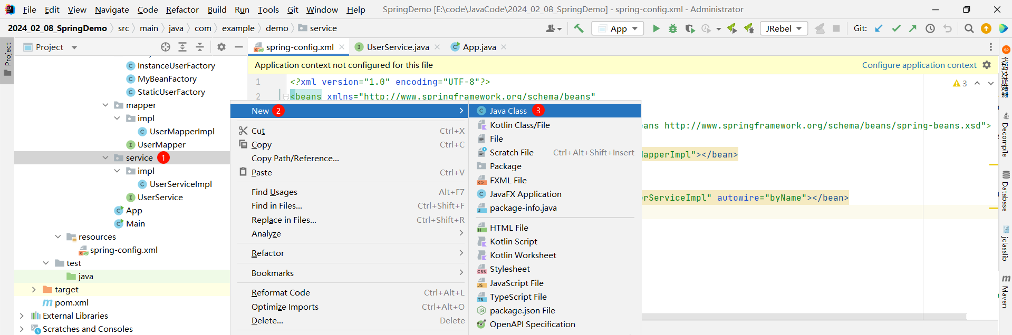Expand all in Project panel
Image resolution: width=1012 pixels, height=335 pixels.
(x=182, y=47)
